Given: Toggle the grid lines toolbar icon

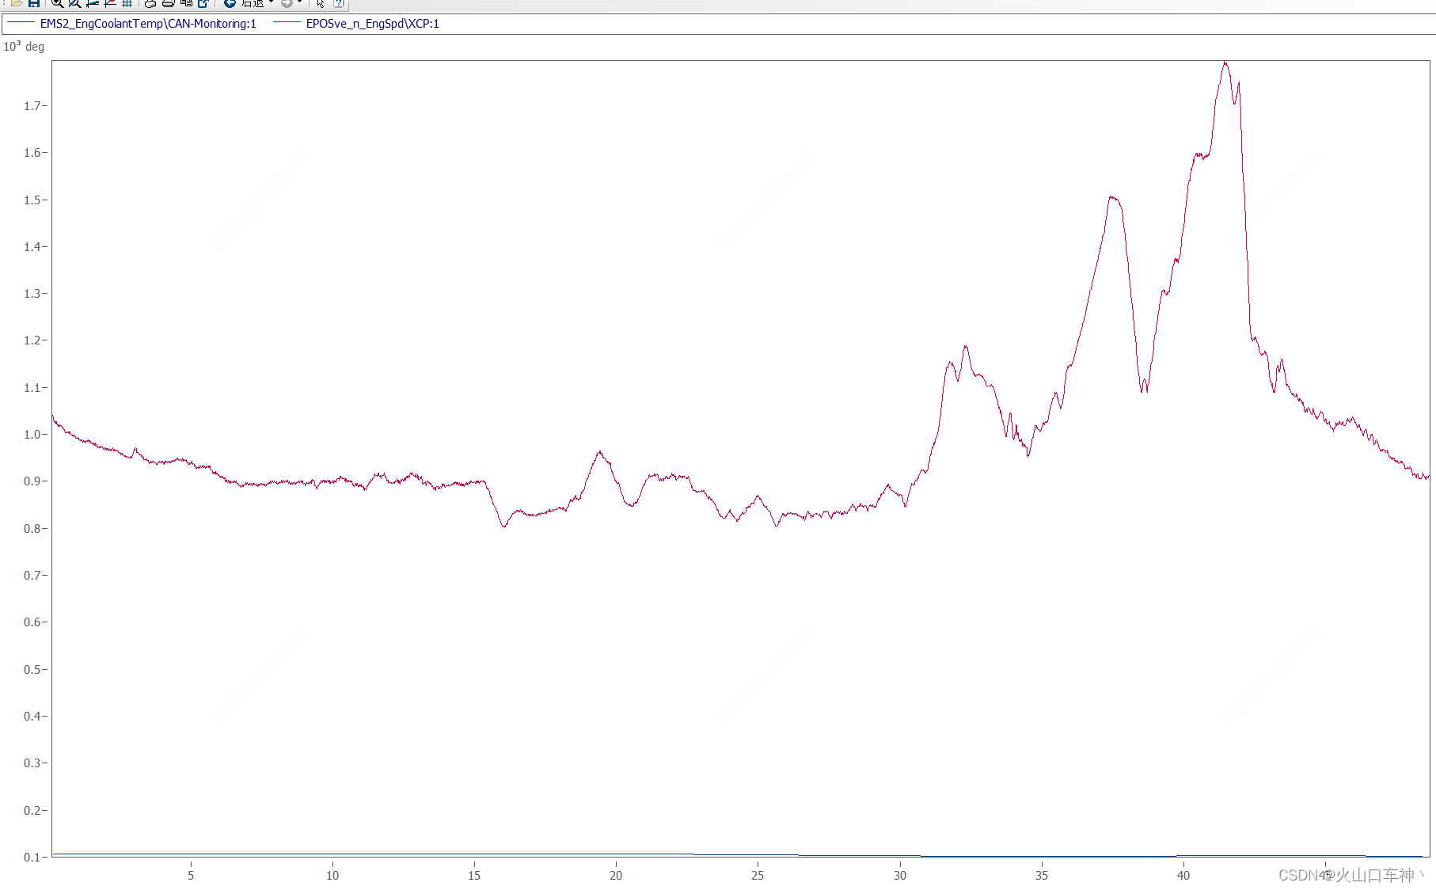Looking at the screenshot, I should [x=127, y=3].
